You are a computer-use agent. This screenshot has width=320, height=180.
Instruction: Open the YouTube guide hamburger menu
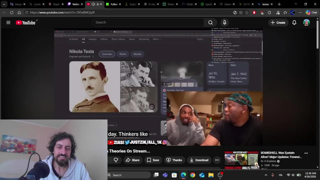tap(8, 22)
